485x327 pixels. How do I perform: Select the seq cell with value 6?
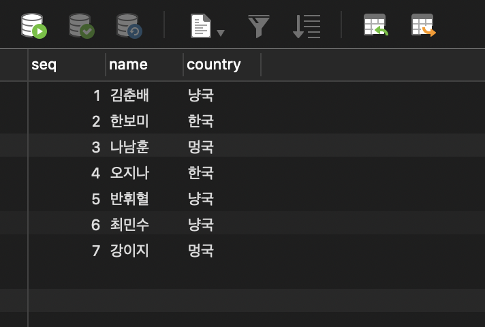(x=67, y=224)
